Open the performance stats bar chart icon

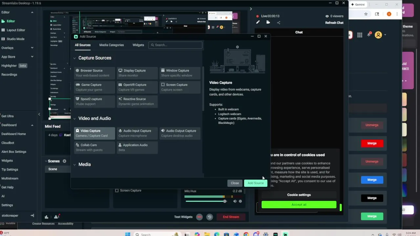(x=47, y=217)
